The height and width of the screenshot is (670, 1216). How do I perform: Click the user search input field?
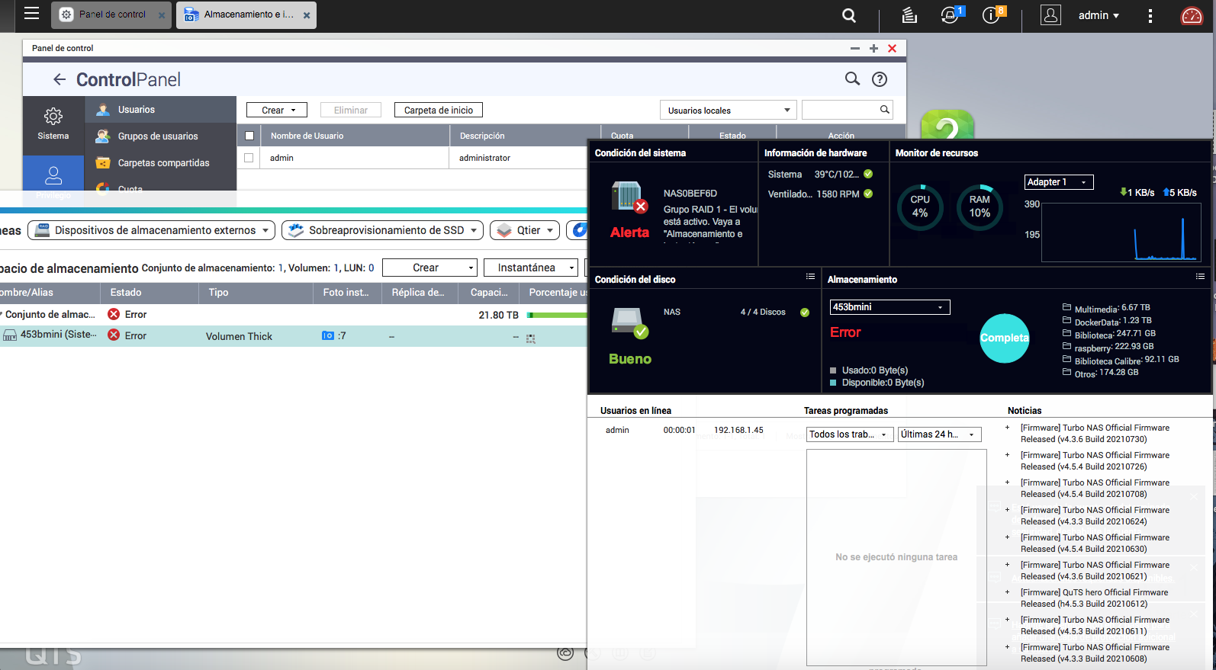coord(839,111)
